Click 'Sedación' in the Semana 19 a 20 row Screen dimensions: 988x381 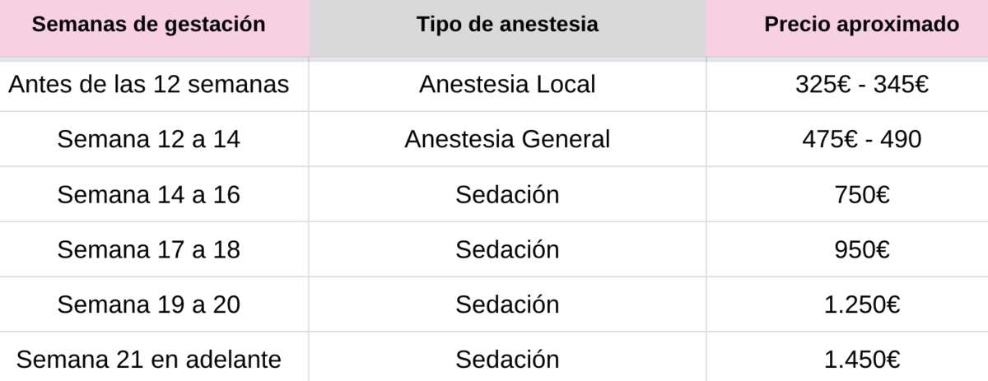click(x=507, y=304)
